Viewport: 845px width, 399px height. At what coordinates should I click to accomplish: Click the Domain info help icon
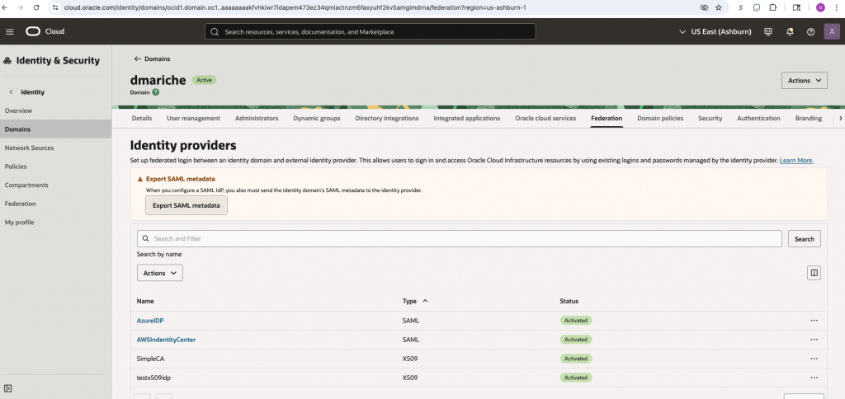click(x=156, y=92)
